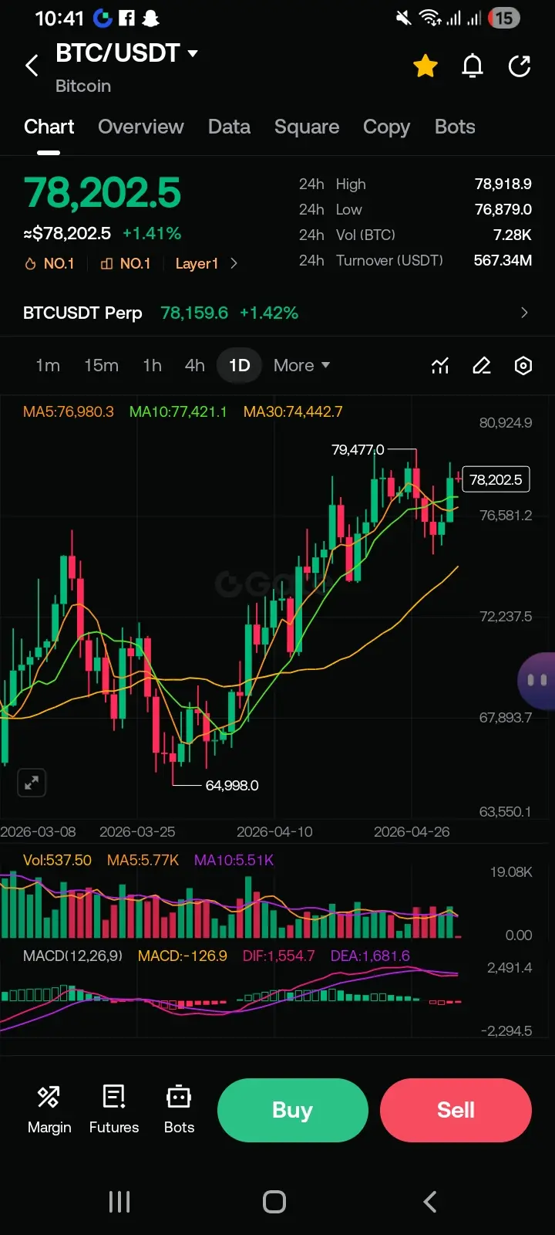555x1235 pixels.
Task: Tap the fire NO.1 ranking tag
Action: pos(49,263)
